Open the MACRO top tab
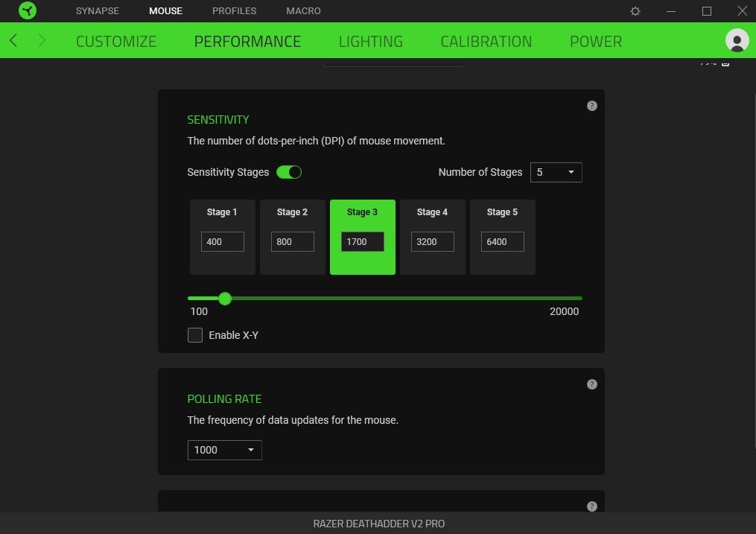Screen dimensions: 756x534 tap(303, 10)
